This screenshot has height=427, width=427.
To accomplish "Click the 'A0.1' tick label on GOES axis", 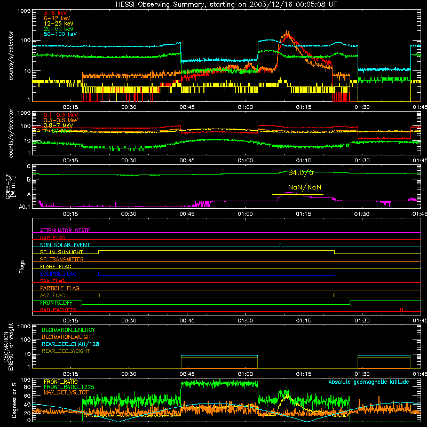I will [x=25, y=207].
